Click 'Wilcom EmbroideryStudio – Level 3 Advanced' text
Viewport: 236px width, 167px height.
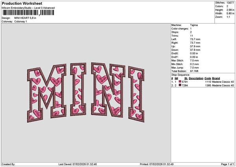(x=28, y=8)
